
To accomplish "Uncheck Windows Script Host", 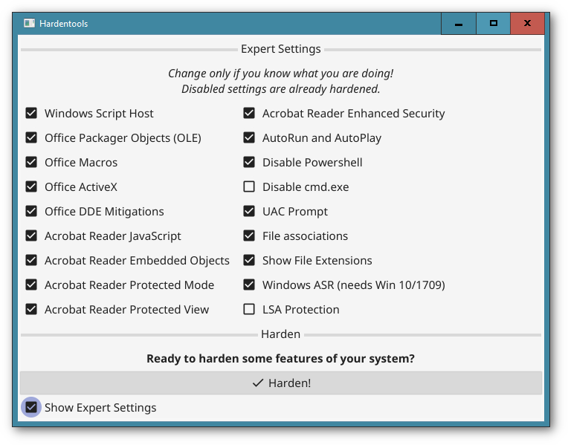I will 31,114.
